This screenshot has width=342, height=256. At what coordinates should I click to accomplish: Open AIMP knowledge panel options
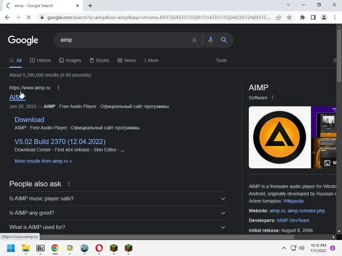click(273, 98)
